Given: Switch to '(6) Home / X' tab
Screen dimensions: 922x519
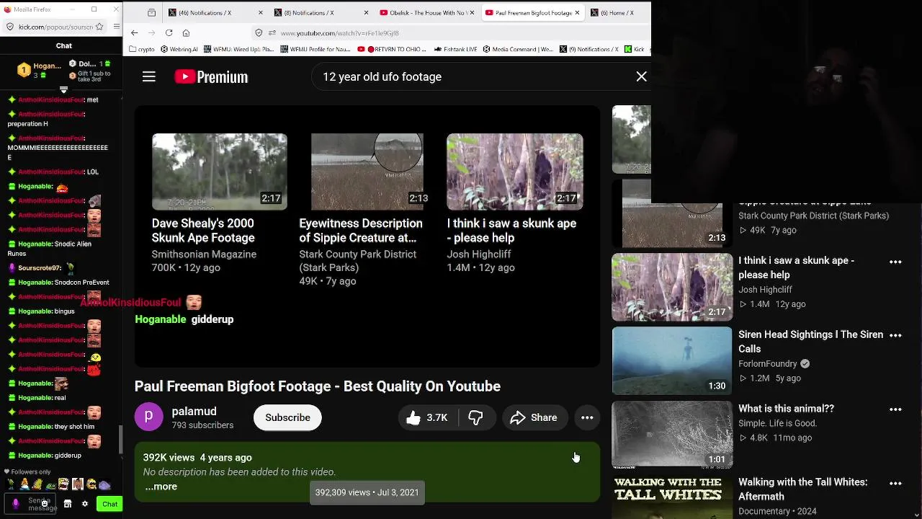Looking at the screenshot, I should click(617, 12).
